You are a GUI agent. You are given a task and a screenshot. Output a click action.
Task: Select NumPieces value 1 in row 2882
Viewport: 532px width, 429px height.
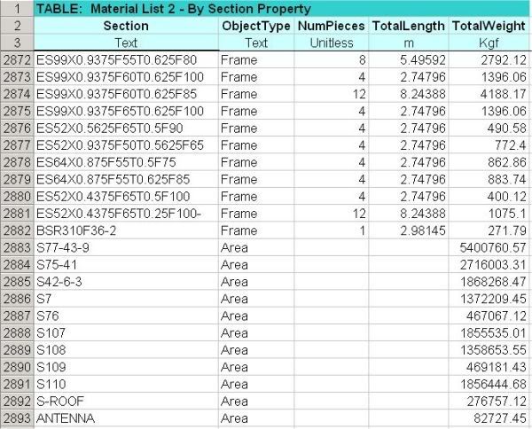click(331, 230)
